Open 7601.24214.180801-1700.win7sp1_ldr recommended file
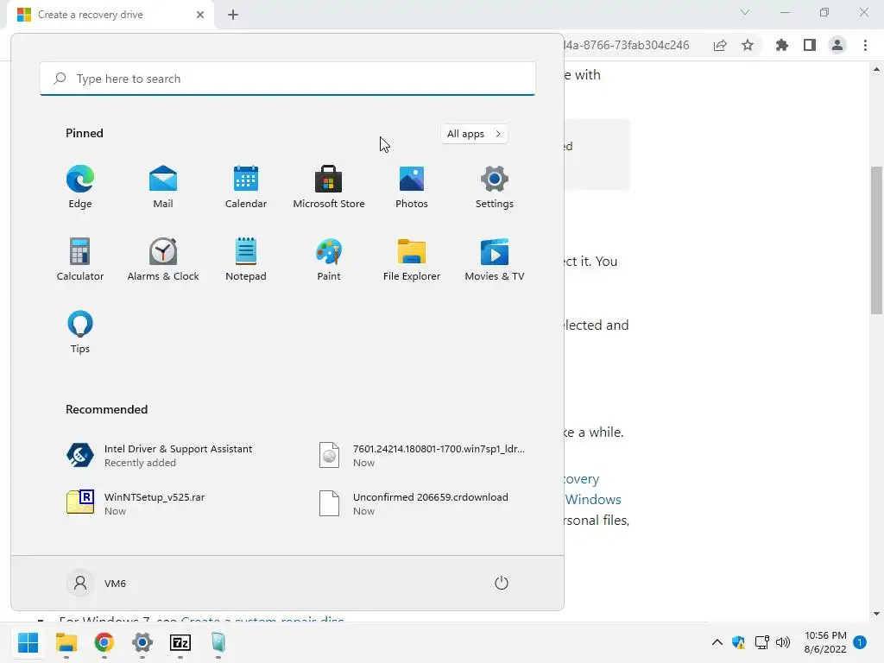The image size is (884, 663). tap(423, 455)
